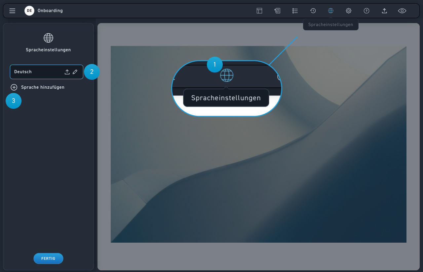This screenshot has height=272, width=423.
Task: Select the Onboarding project title
Action: [x=50, y=11]
